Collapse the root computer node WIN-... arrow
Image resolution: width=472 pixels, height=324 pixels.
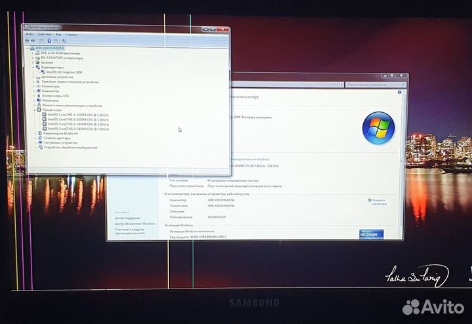[28, 49]
